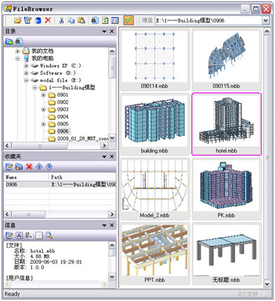Toggle the orange checkmark toolbar button
The width and height of the screenshot is (275, 301).
point(129,20)
